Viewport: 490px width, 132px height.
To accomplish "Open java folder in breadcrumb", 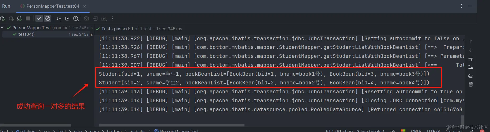I will [x=78, y=131].
